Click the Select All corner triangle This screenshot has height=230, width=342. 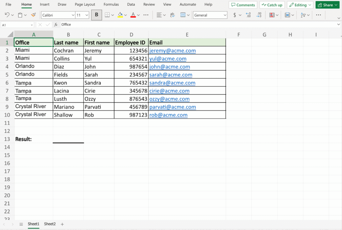[x=10, y=34]
